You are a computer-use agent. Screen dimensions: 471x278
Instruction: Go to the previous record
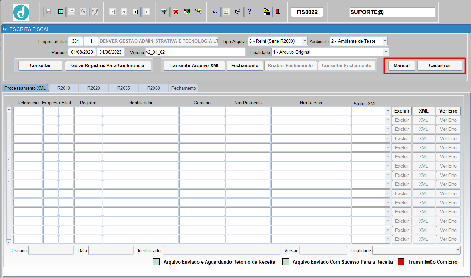click(x=124, y=12)
